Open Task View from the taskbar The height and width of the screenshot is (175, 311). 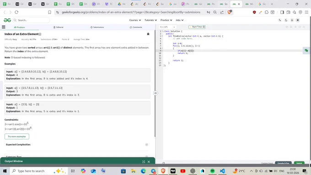pyautogui.click(x=73, y=171)
